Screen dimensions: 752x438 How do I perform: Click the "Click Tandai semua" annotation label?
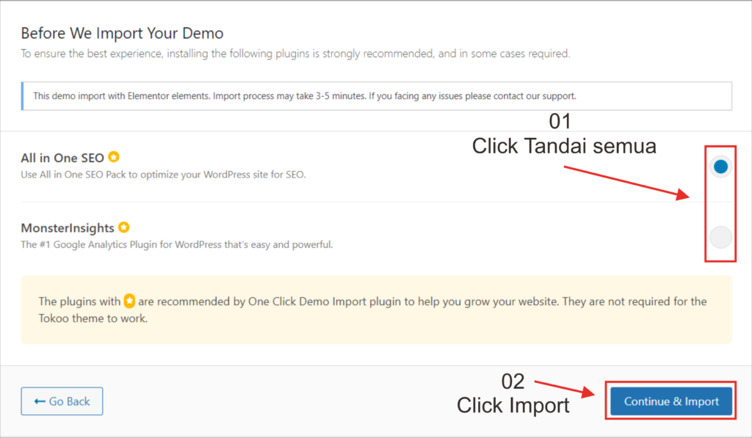point(563,147)
